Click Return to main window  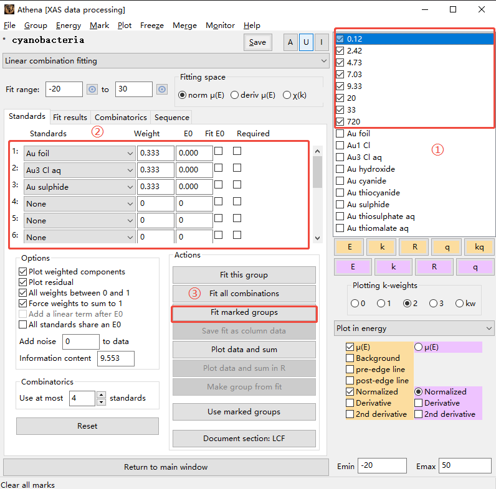(x=166, y=467)
